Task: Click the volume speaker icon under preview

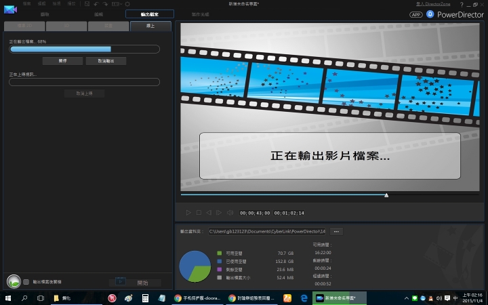Action: point(230,213)
